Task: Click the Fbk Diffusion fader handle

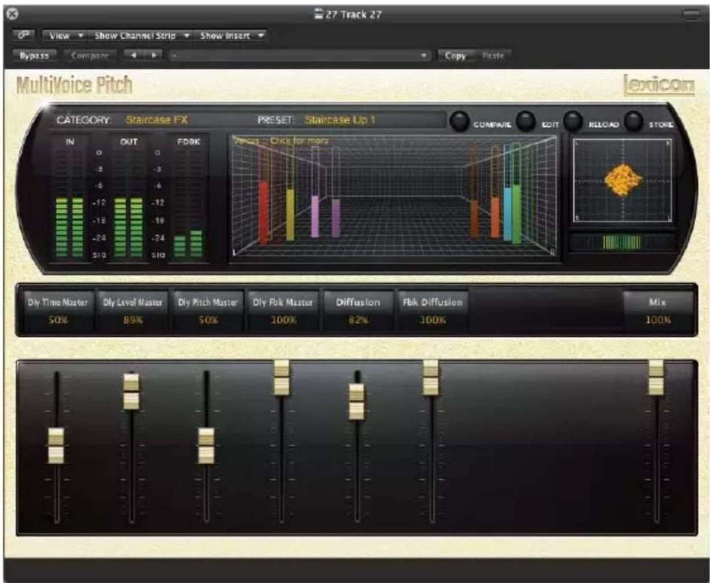Action: (430, 378)
